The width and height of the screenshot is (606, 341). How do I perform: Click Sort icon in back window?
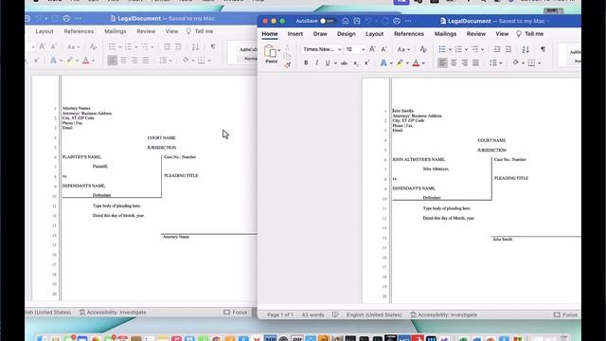click(196, 46)
